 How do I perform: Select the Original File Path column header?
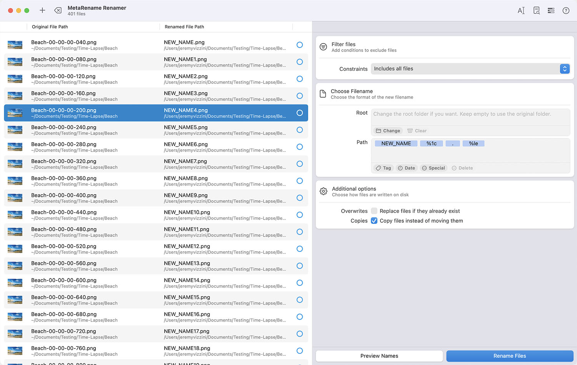(x=50, y=27)
